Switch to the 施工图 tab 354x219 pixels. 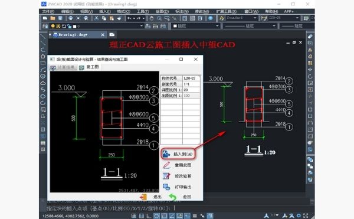tap(90, 67)
